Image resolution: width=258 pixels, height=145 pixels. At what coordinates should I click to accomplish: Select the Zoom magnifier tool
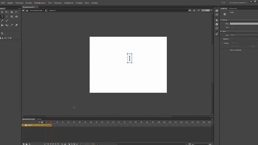pos(2,33)
